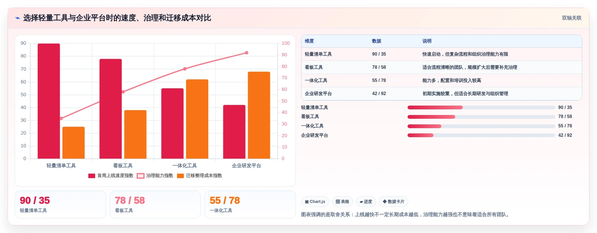
Task: Click the line point above 一体化工具
Action: coord(185,69)
